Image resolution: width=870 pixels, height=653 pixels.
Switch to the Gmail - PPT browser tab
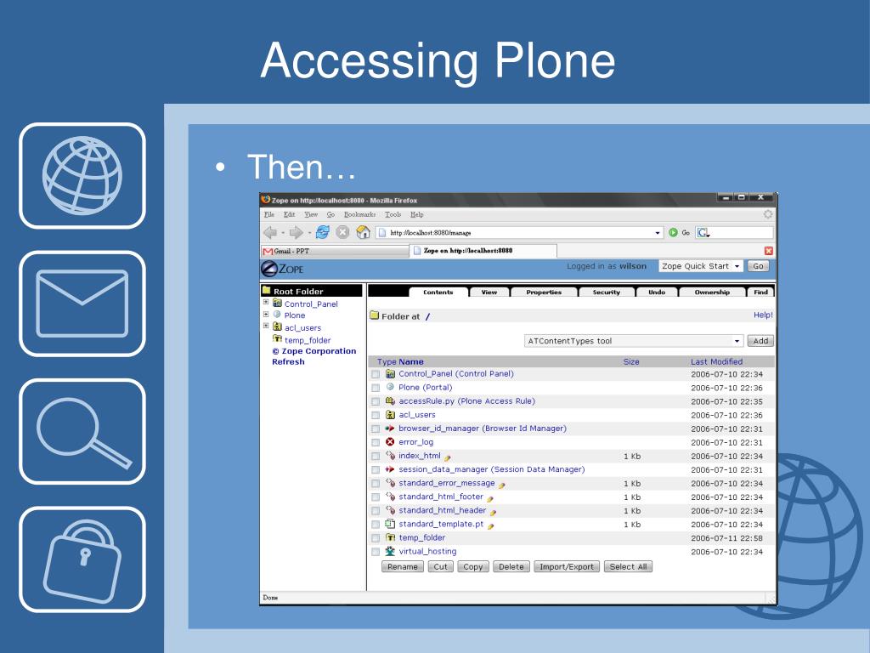(335, 251)
